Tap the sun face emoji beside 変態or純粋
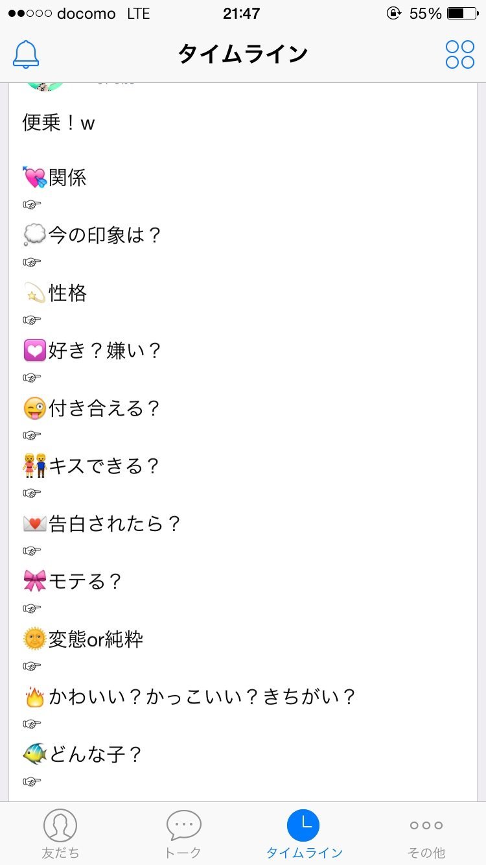This screenshot has width=486, height=865. (x=34, y=639)
